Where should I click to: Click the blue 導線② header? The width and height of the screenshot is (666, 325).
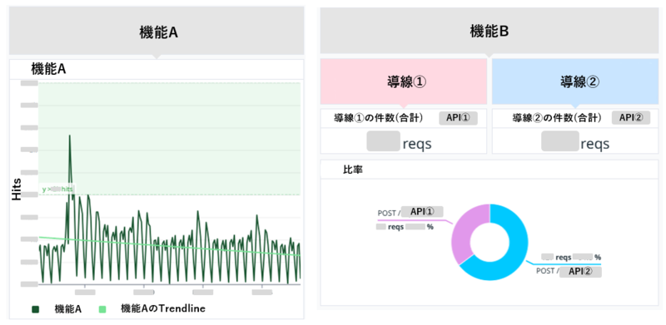coord(575,81)
